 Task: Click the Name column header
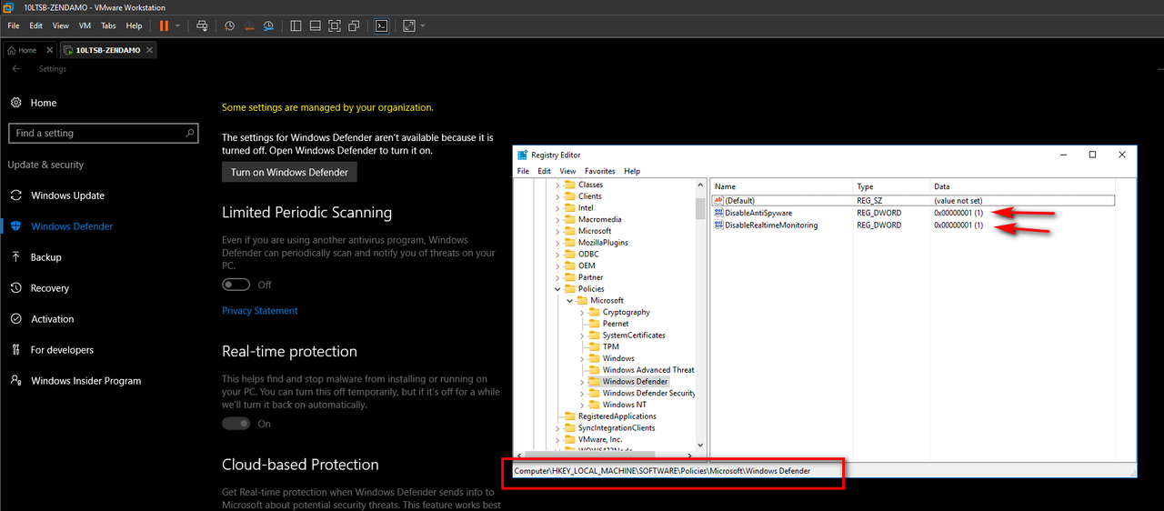tap(782, 186)
